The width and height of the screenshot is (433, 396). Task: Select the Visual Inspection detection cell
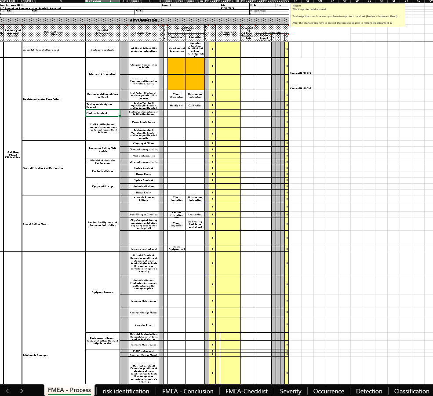coord(176,199)
